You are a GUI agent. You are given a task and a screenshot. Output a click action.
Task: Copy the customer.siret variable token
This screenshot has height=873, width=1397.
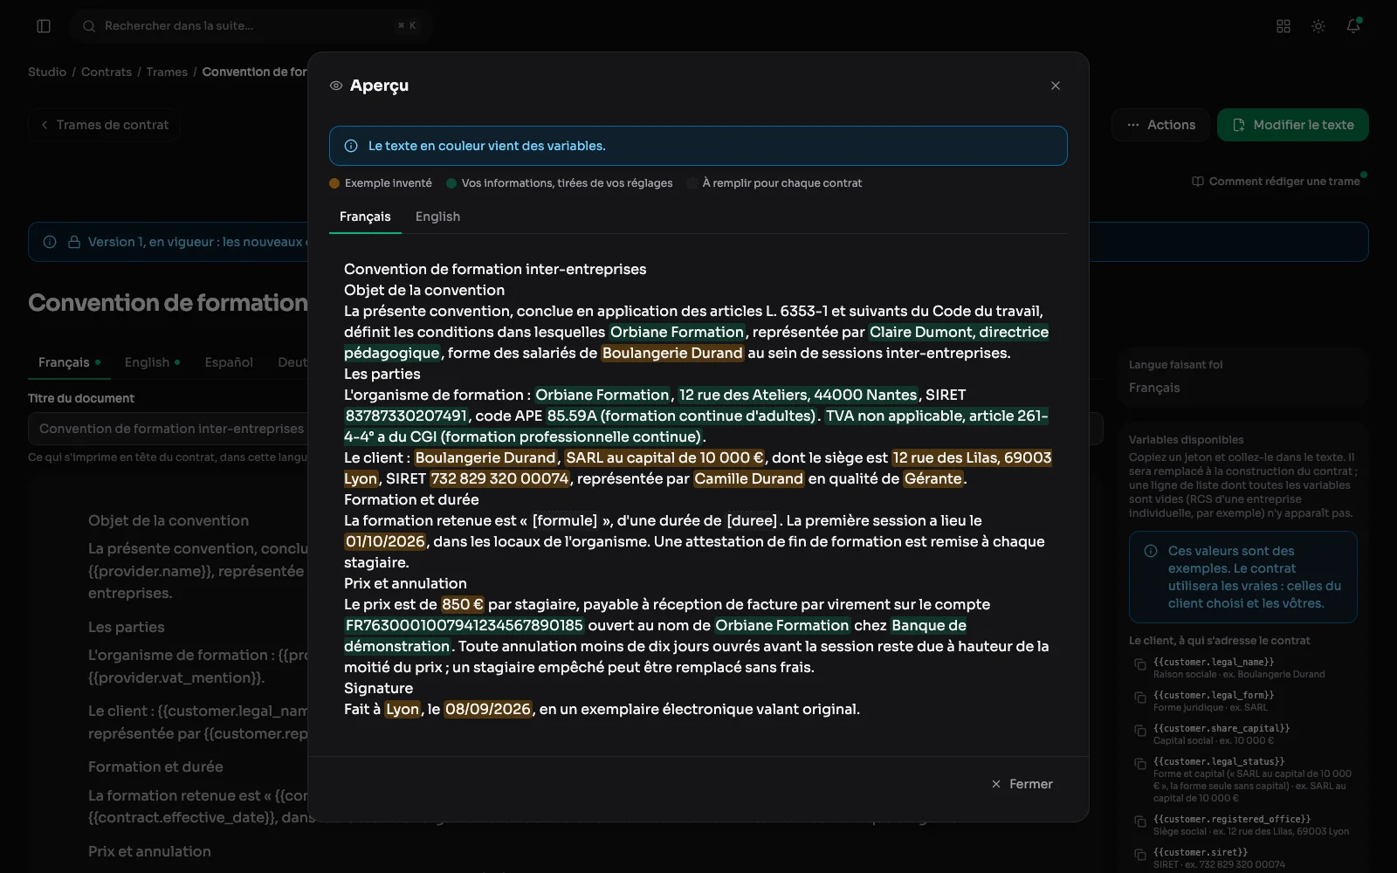coord(1140,855)
